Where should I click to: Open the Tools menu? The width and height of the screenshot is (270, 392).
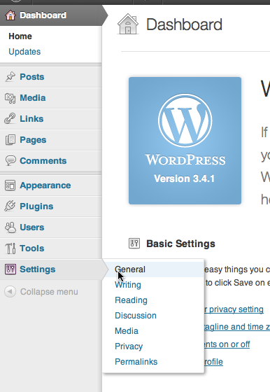[32, 248]
